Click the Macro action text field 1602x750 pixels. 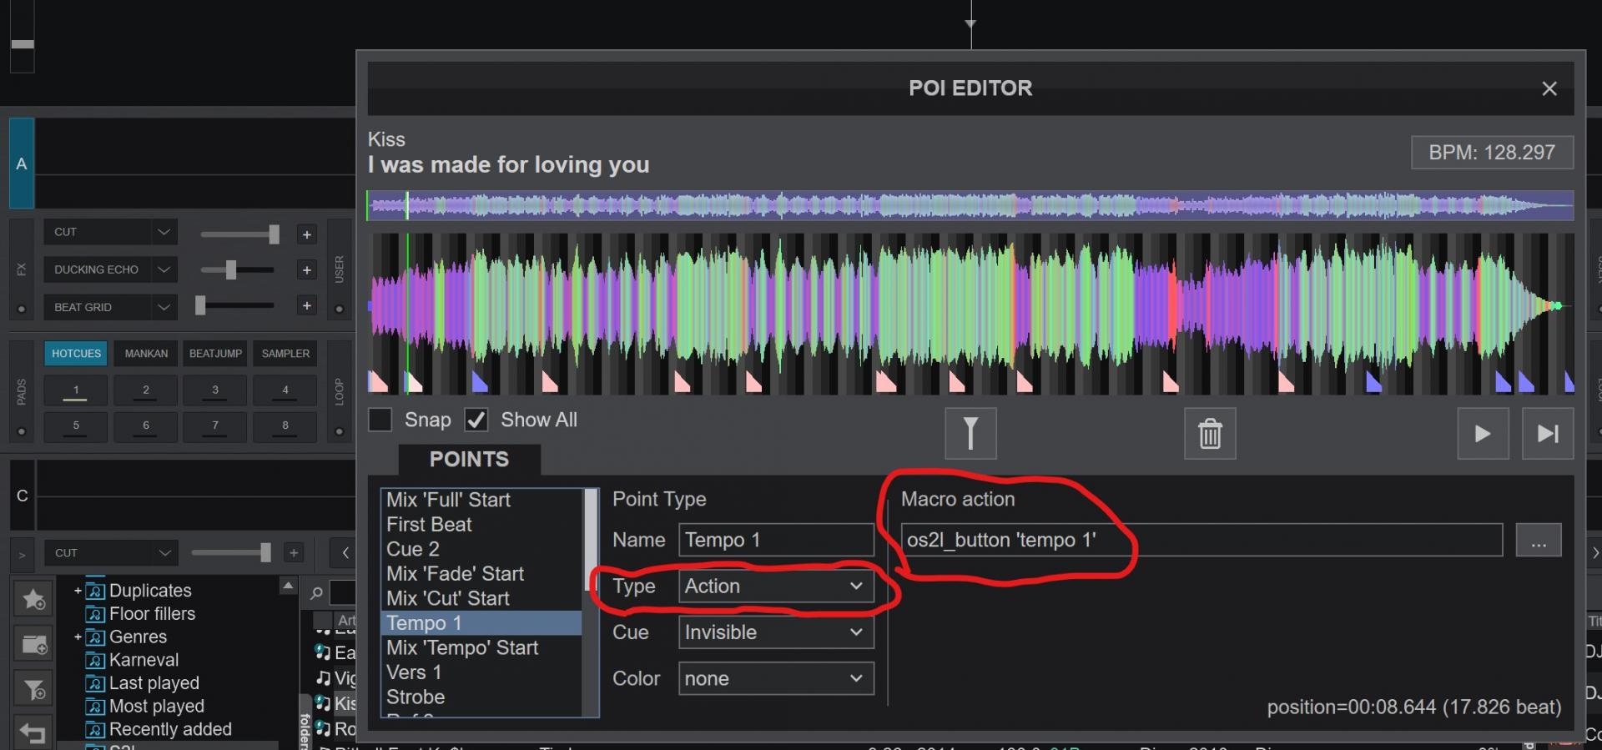[x=1201, y=540]
